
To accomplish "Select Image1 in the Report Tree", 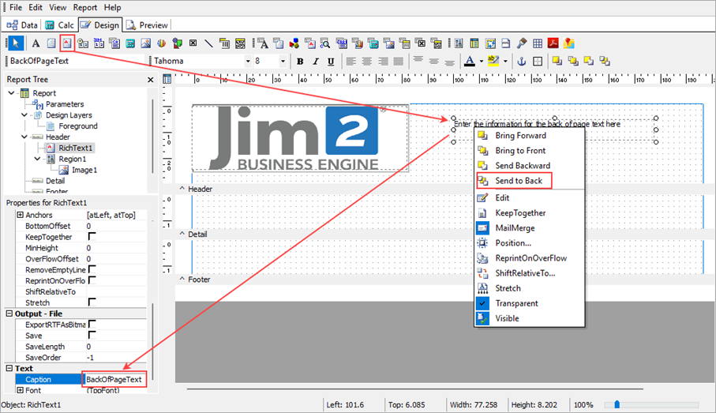I will coord(84,170).
